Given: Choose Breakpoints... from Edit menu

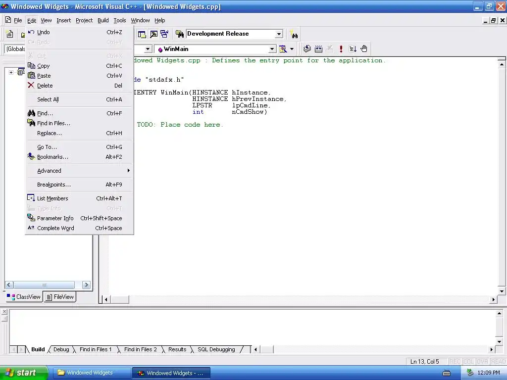Looking at the screenshot, I should click(79, 185).
